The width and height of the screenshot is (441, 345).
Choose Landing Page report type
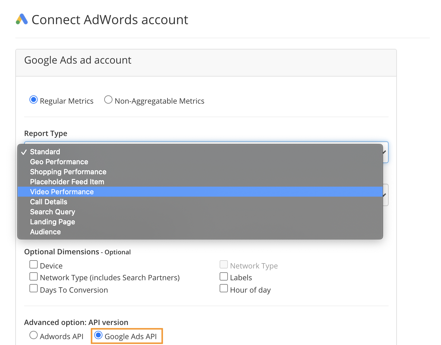point(200,222)
